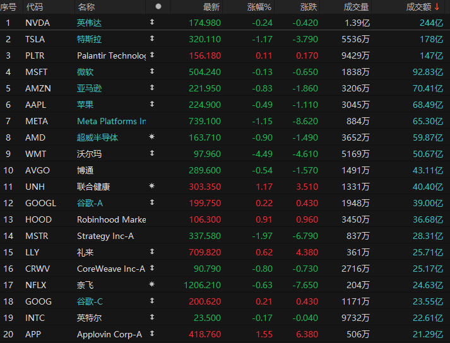
Task: Sort by the 涨跌 column header
Action: click(309, 7)
